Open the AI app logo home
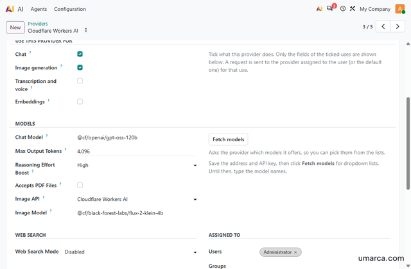This screenshot has height=269, width=411. pyautogui.click(x=10, y=9)
